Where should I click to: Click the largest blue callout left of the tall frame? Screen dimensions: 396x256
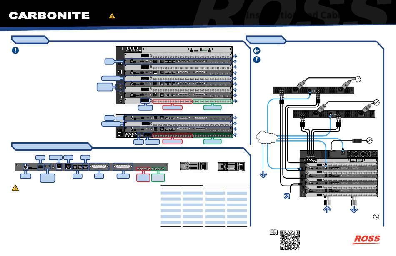coord(105,87)
